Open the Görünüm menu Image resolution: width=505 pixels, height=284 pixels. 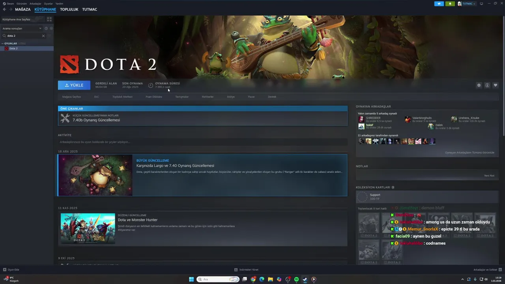[x=22, y=4]
